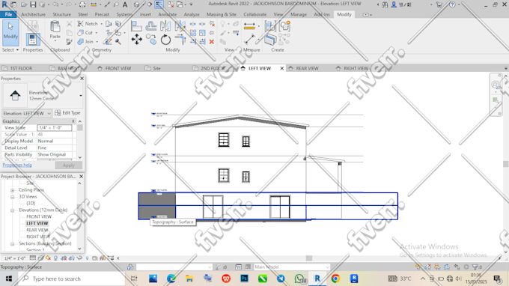509x286 pixels.
Task: Click the red Delete icon
Action: [212, 42]
